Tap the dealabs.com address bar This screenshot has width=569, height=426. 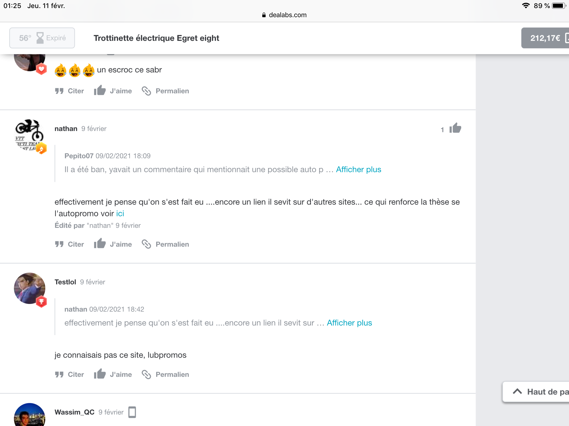[284, 15]
